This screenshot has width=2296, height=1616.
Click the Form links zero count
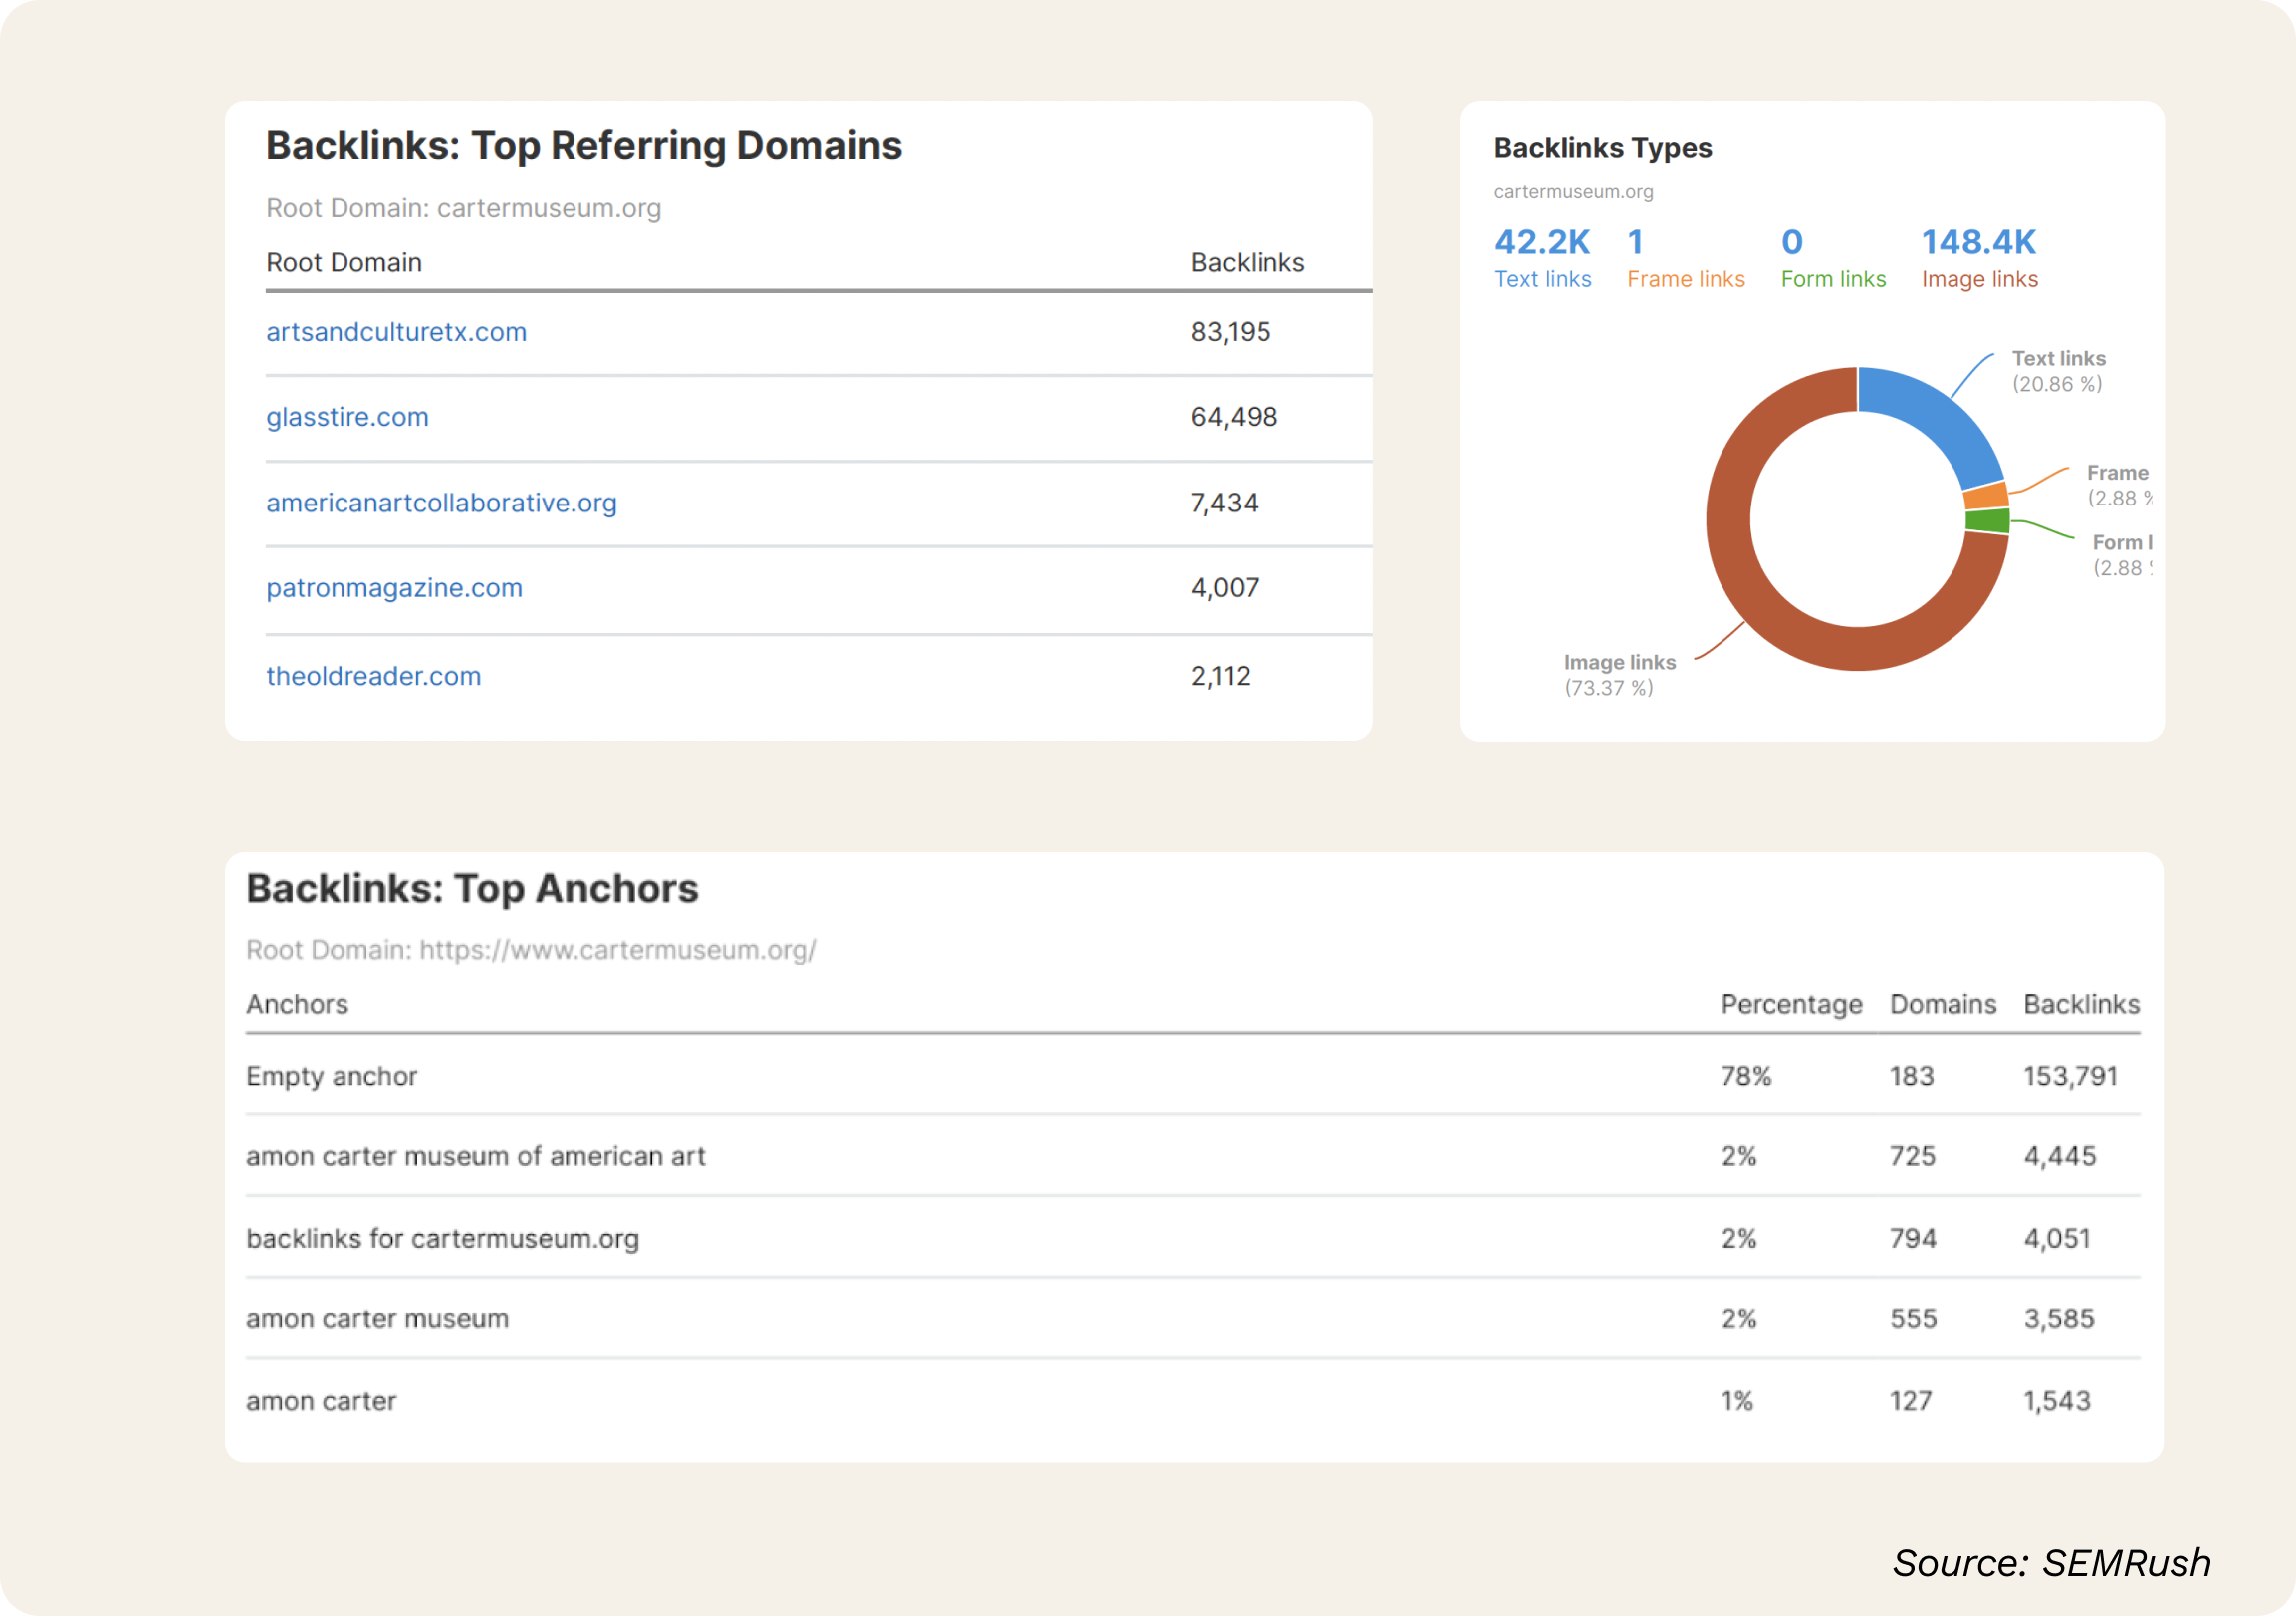(1791, 242)
